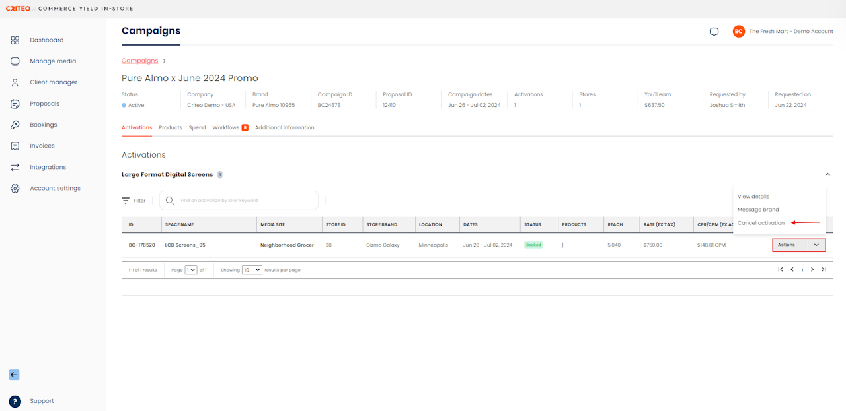Open the Filter button
The height and width of the screenshot is (411, 846).
point(134,201)
